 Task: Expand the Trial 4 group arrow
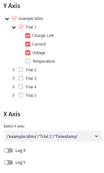(14, 87)
